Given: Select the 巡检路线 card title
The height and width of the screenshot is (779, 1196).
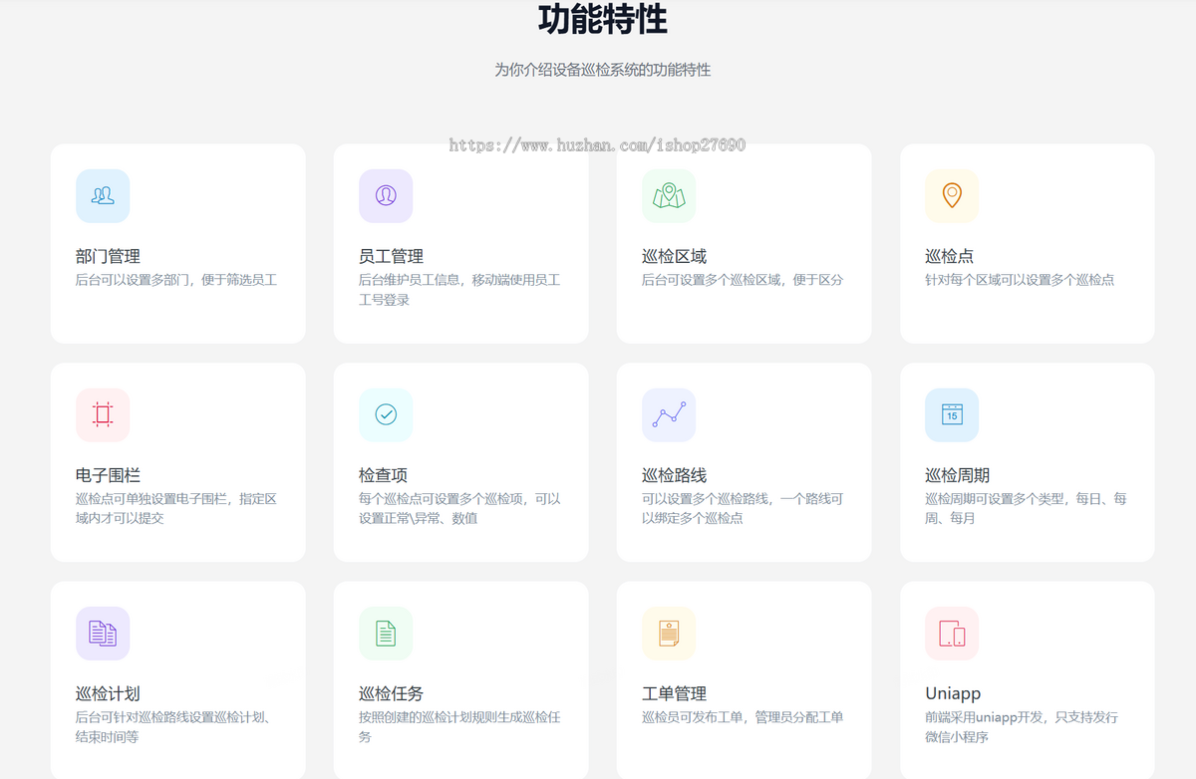Looking at the screenshot, I should 674,475.
